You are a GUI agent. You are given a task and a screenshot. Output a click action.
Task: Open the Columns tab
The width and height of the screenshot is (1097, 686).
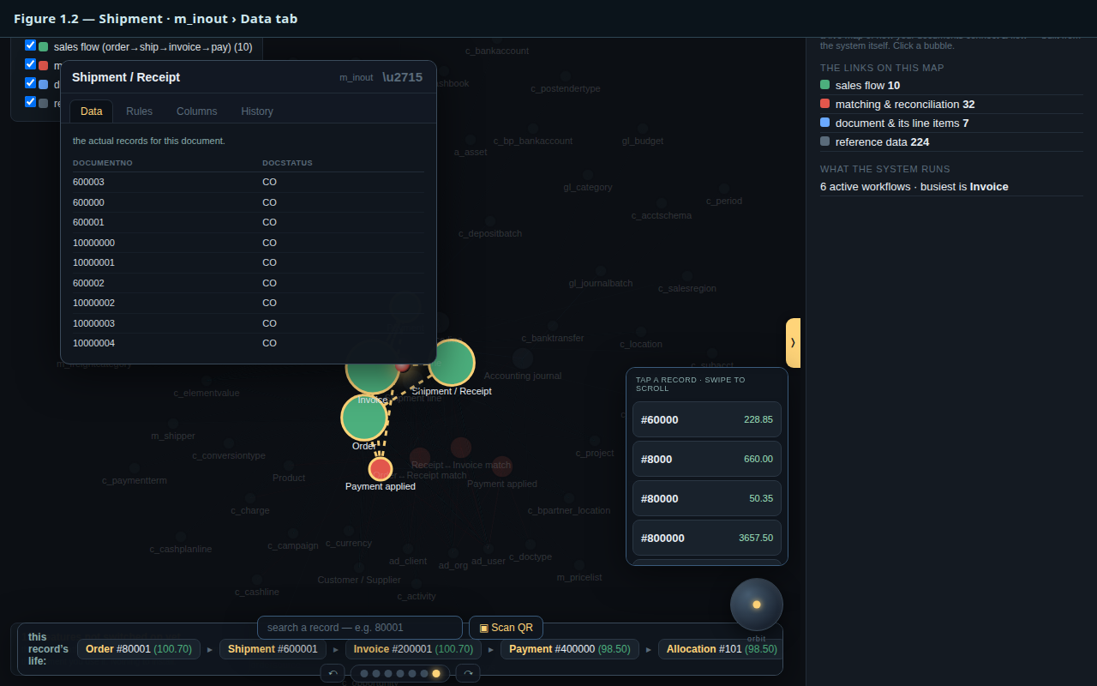[197, 111]
